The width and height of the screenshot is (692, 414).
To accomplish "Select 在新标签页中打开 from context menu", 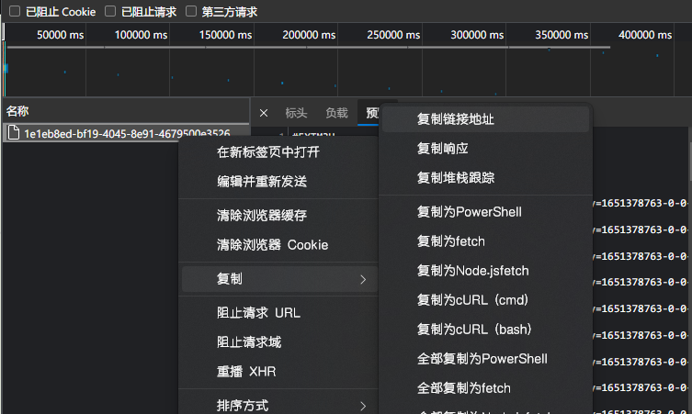I will (267, 151).
